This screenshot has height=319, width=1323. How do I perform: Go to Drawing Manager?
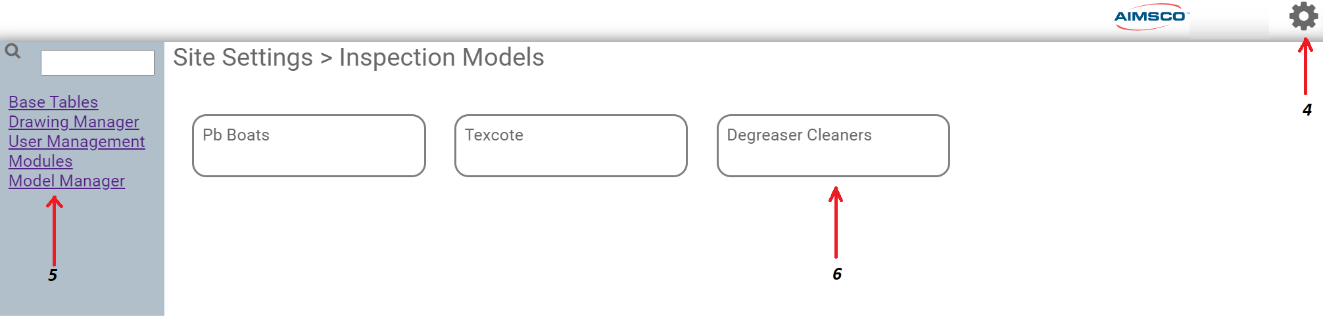point(74,122)
